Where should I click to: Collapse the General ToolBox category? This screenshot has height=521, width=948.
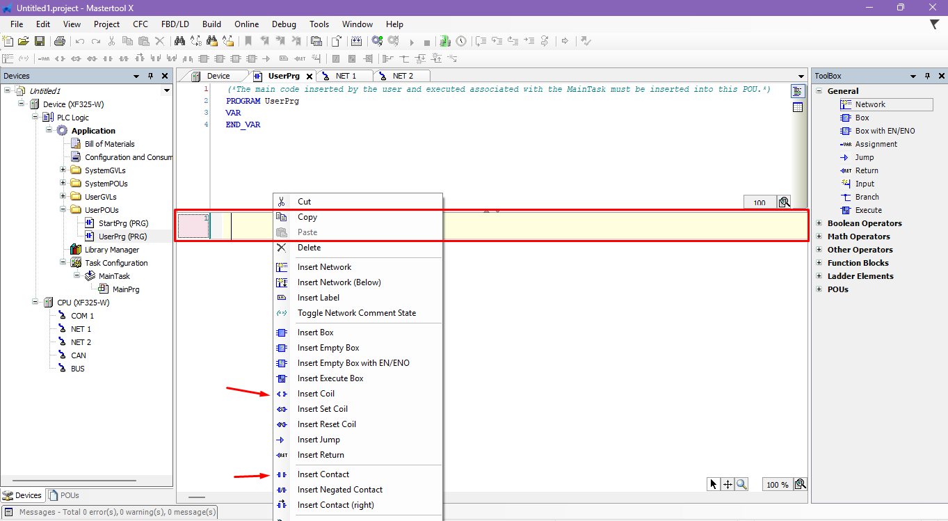coord(819,91)
